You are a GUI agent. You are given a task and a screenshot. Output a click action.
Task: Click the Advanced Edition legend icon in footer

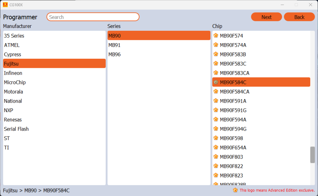235,190
